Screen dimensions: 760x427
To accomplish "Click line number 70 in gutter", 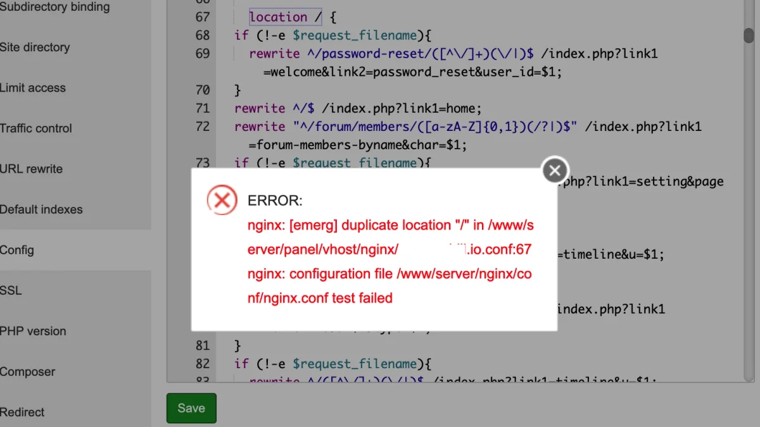I will (x=203, y=90).
